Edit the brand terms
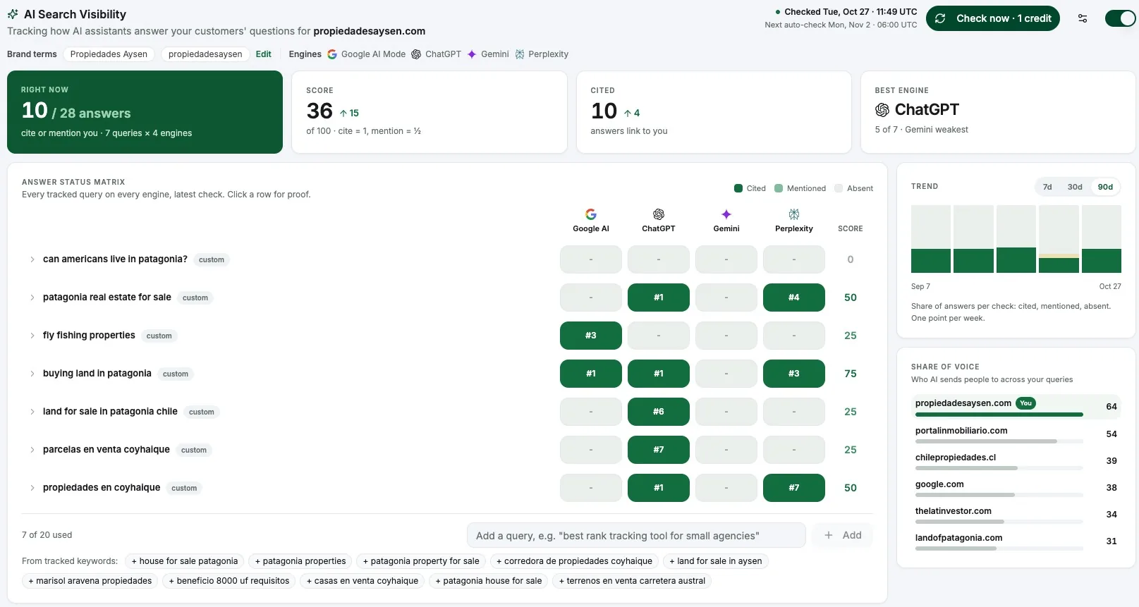 click(263, 54)
